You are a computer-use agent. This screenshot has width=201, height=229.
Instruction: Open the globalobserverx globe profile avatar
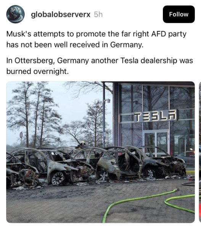16,14
